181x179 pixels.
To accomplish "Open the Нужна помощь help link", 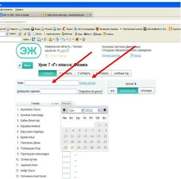I will click(56, 56).
